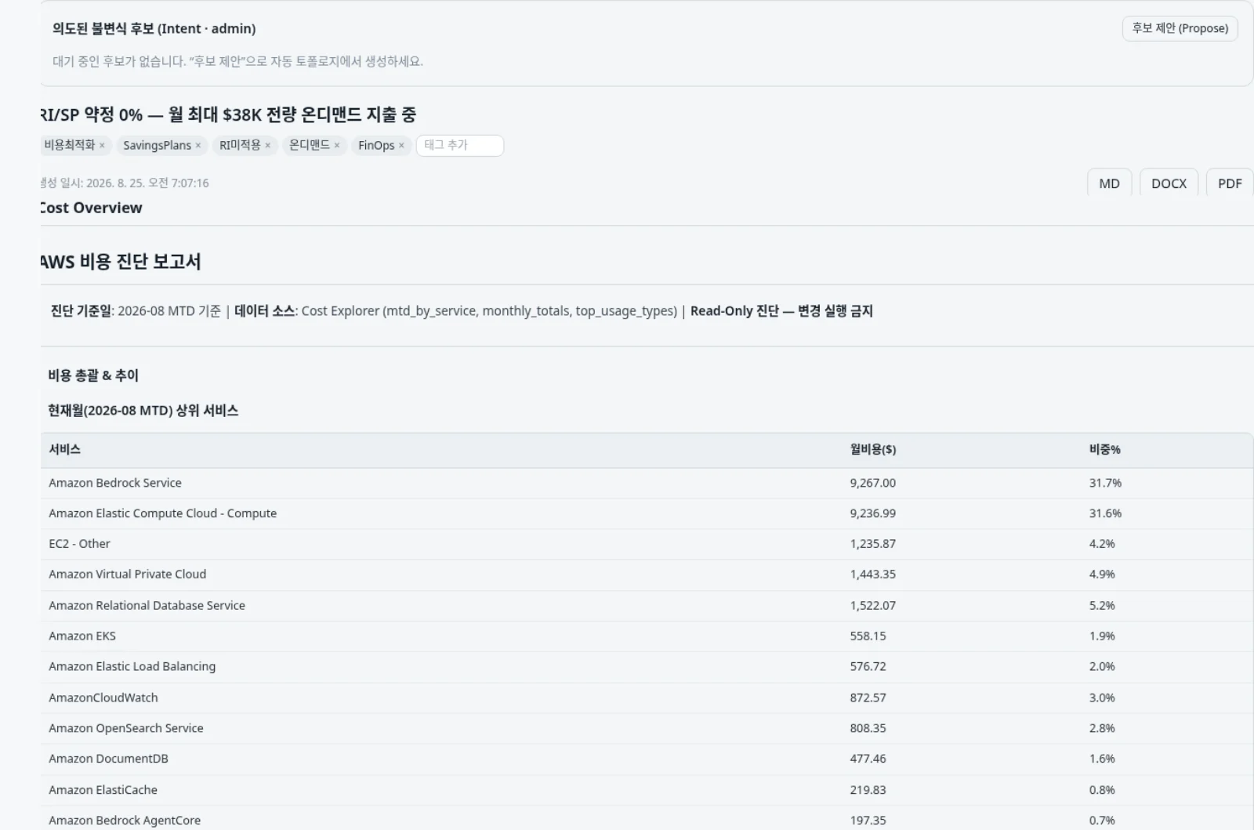1254x830 pixels.
Task: Select the Amazon OpenSearch Service row
Action: (x=647, y=728)
